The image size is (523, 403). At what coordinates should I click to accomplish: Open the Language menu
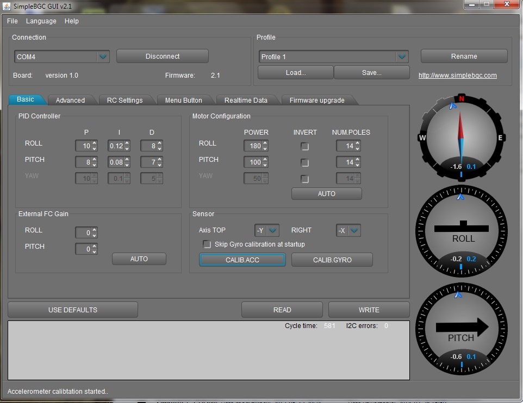(x=41, y=21)
